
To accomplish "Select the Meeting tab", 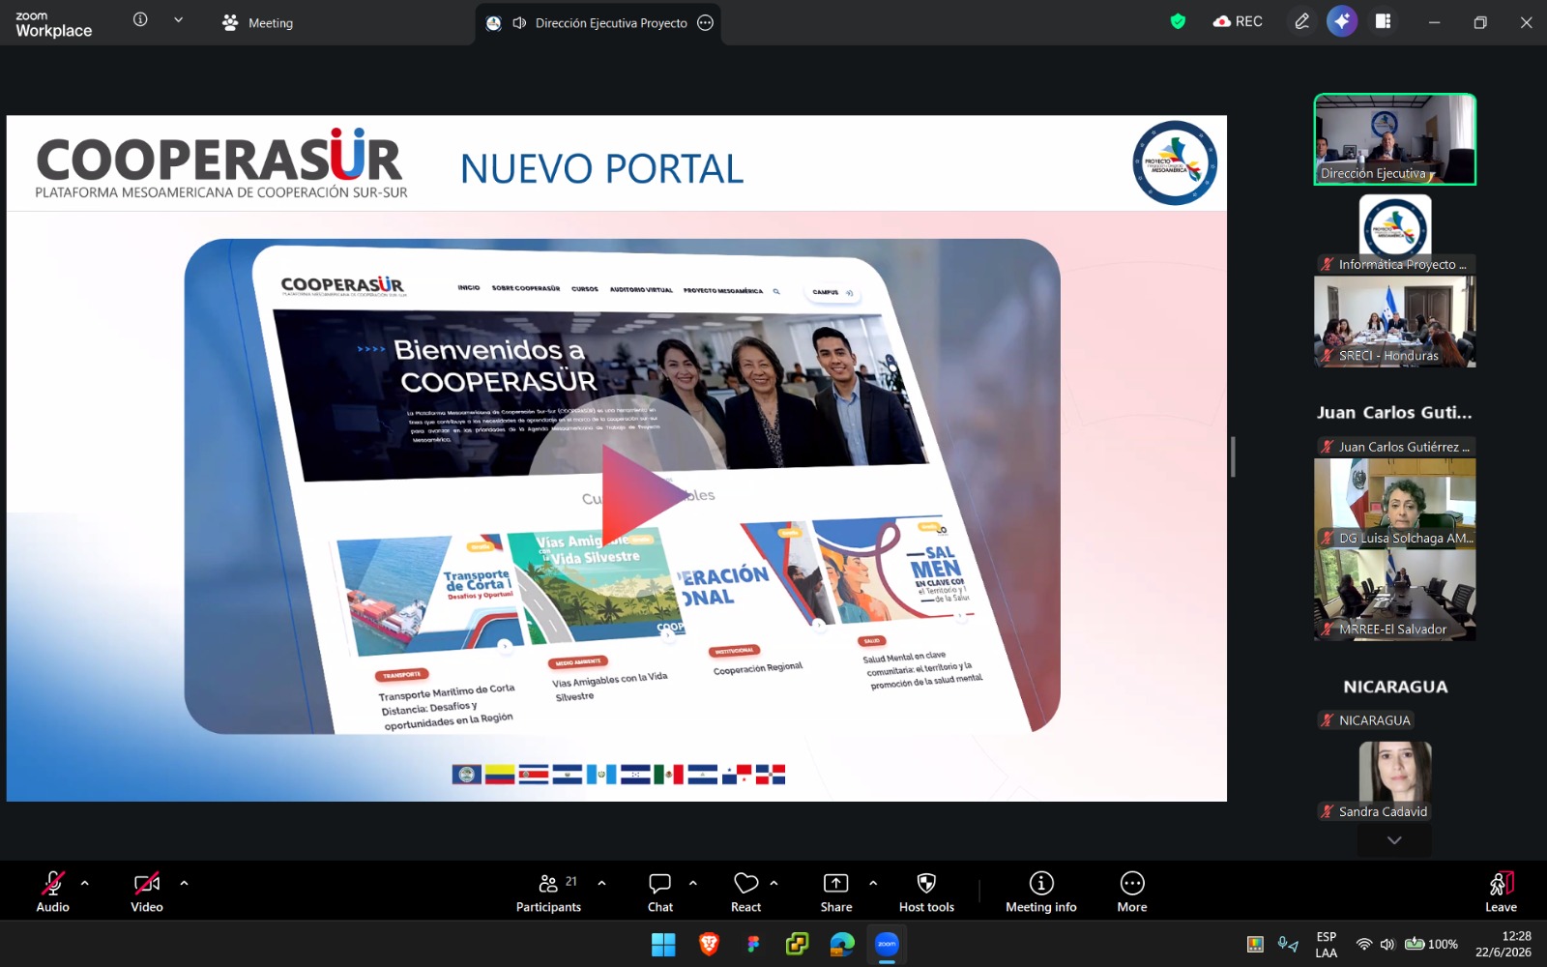I will click(x=258, y=22).
